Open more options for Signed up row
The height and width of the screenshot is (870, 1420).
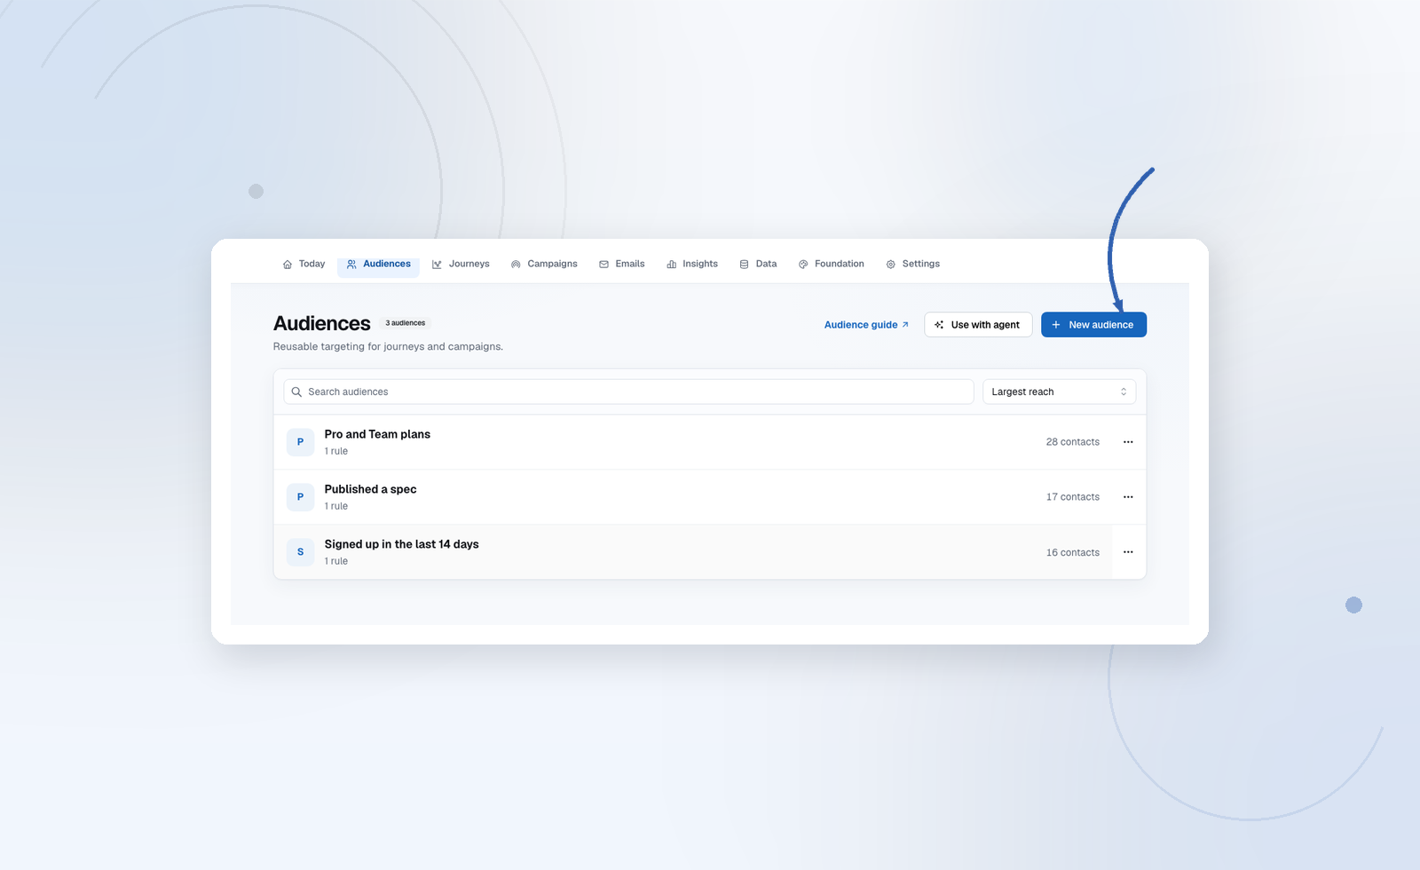point(1128,552)
